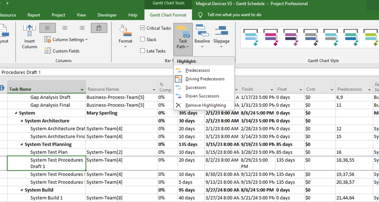Apply the teal and dark blue Gantt style
Image resolution: width=379 pixels, height=202 pixels.
pos(351,37)
